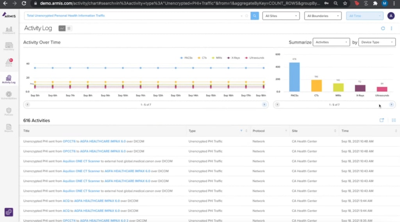Open the Type column filter icon
The height and width of the screenshot is (222, 400).
[x=241, y=131]
